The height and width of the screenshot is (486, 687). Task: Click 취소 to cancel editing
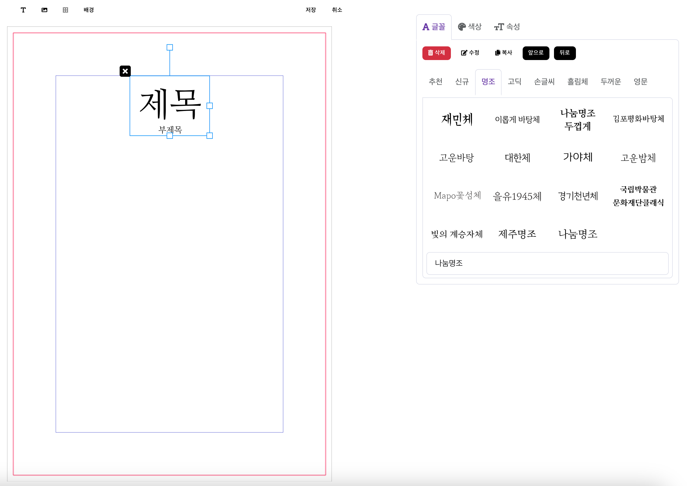point(337,10)
